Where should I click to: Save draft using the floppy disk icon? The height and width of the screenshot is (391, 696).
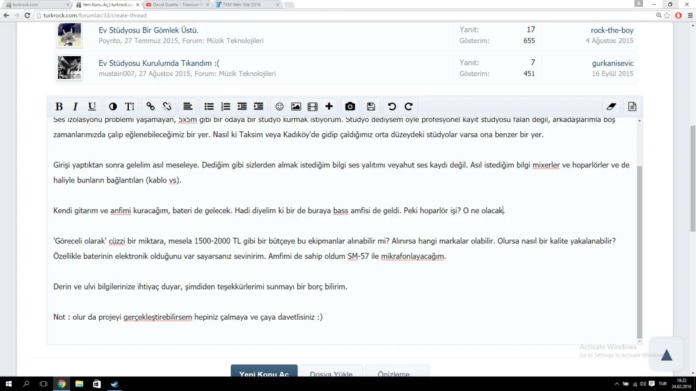pyautogui.click(x=371, y=107)
